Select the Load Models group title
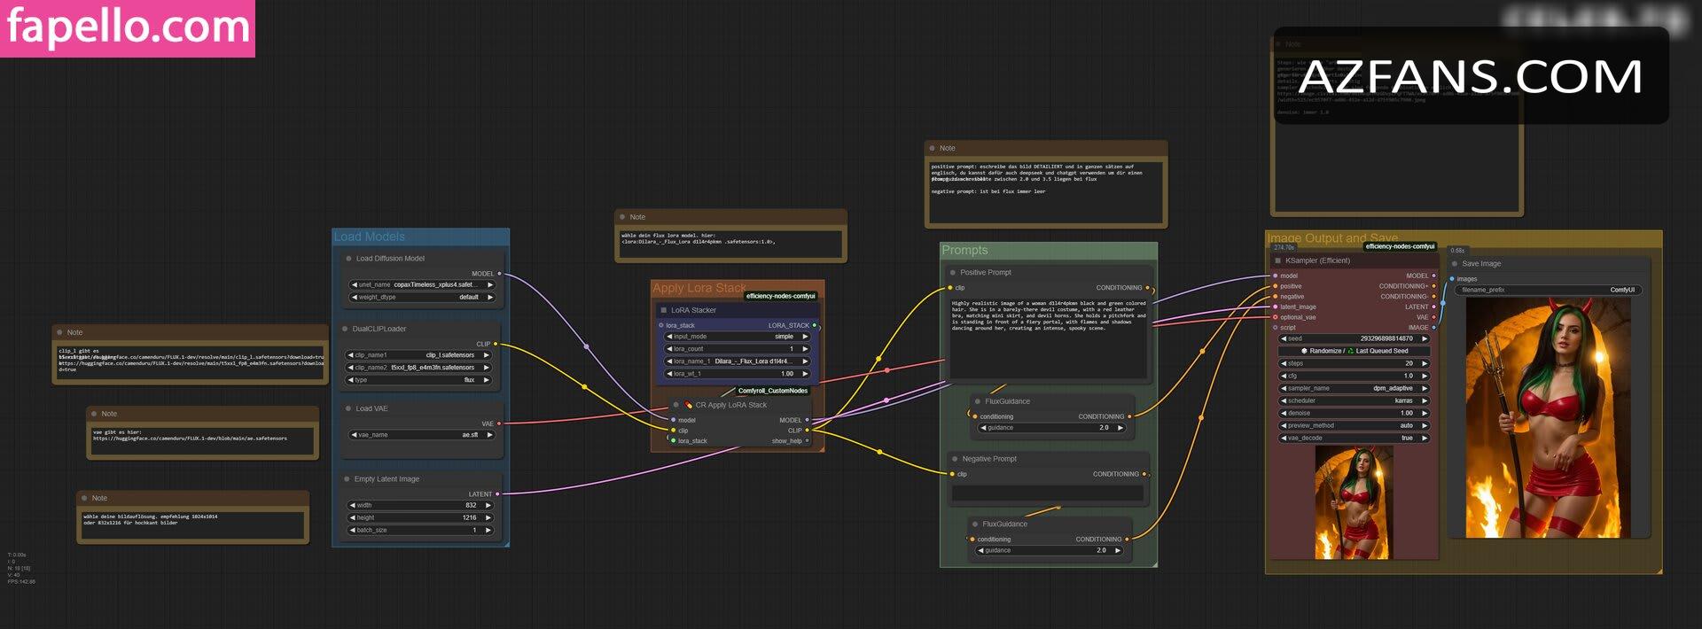The width and height of the screenshot is (1702, 629). 370,237
